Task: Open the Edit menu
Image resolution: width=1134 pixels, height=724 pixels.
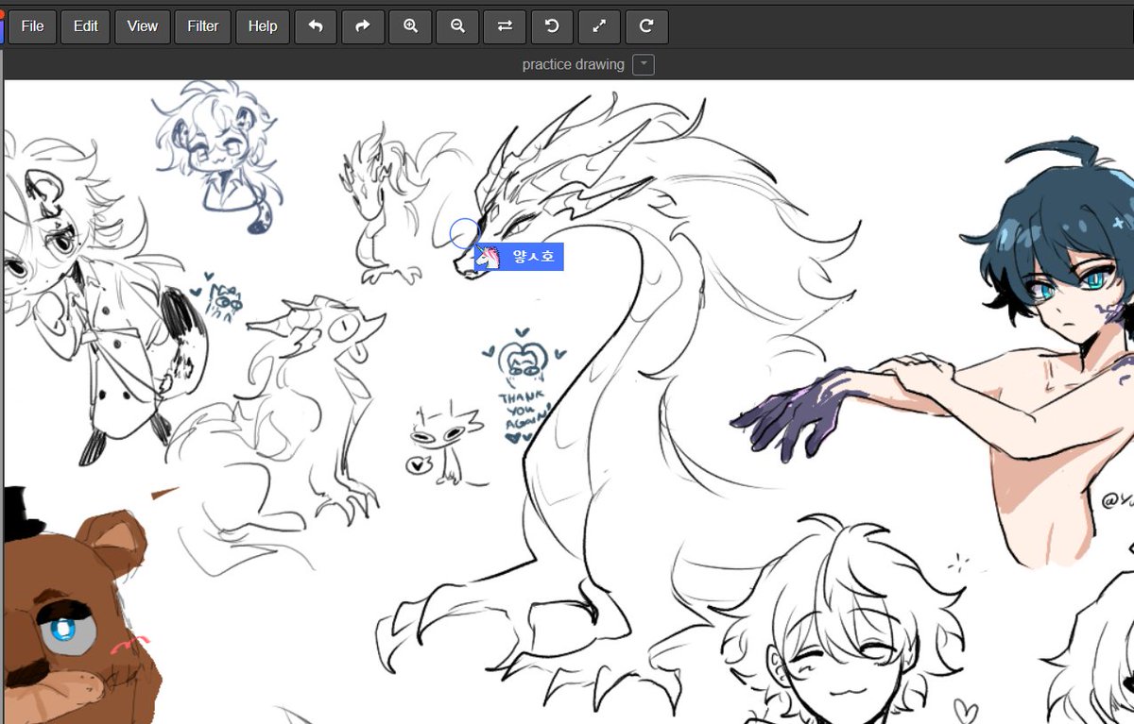Action: tap(86, 26)
